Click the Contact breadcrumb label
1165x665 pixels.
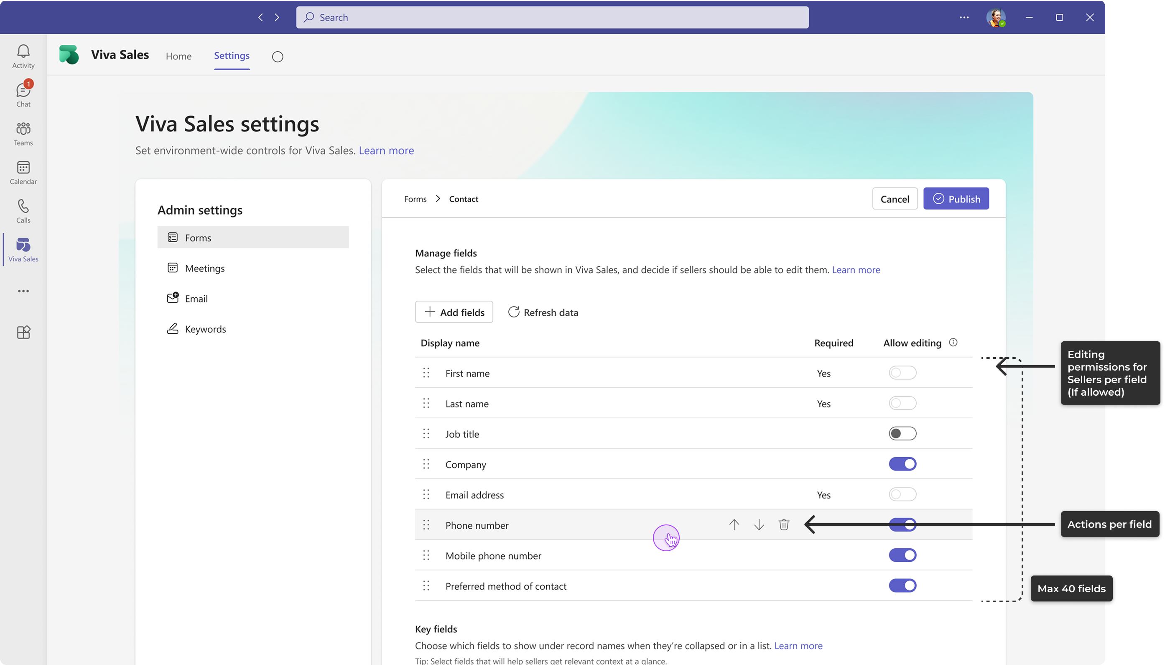463,199
